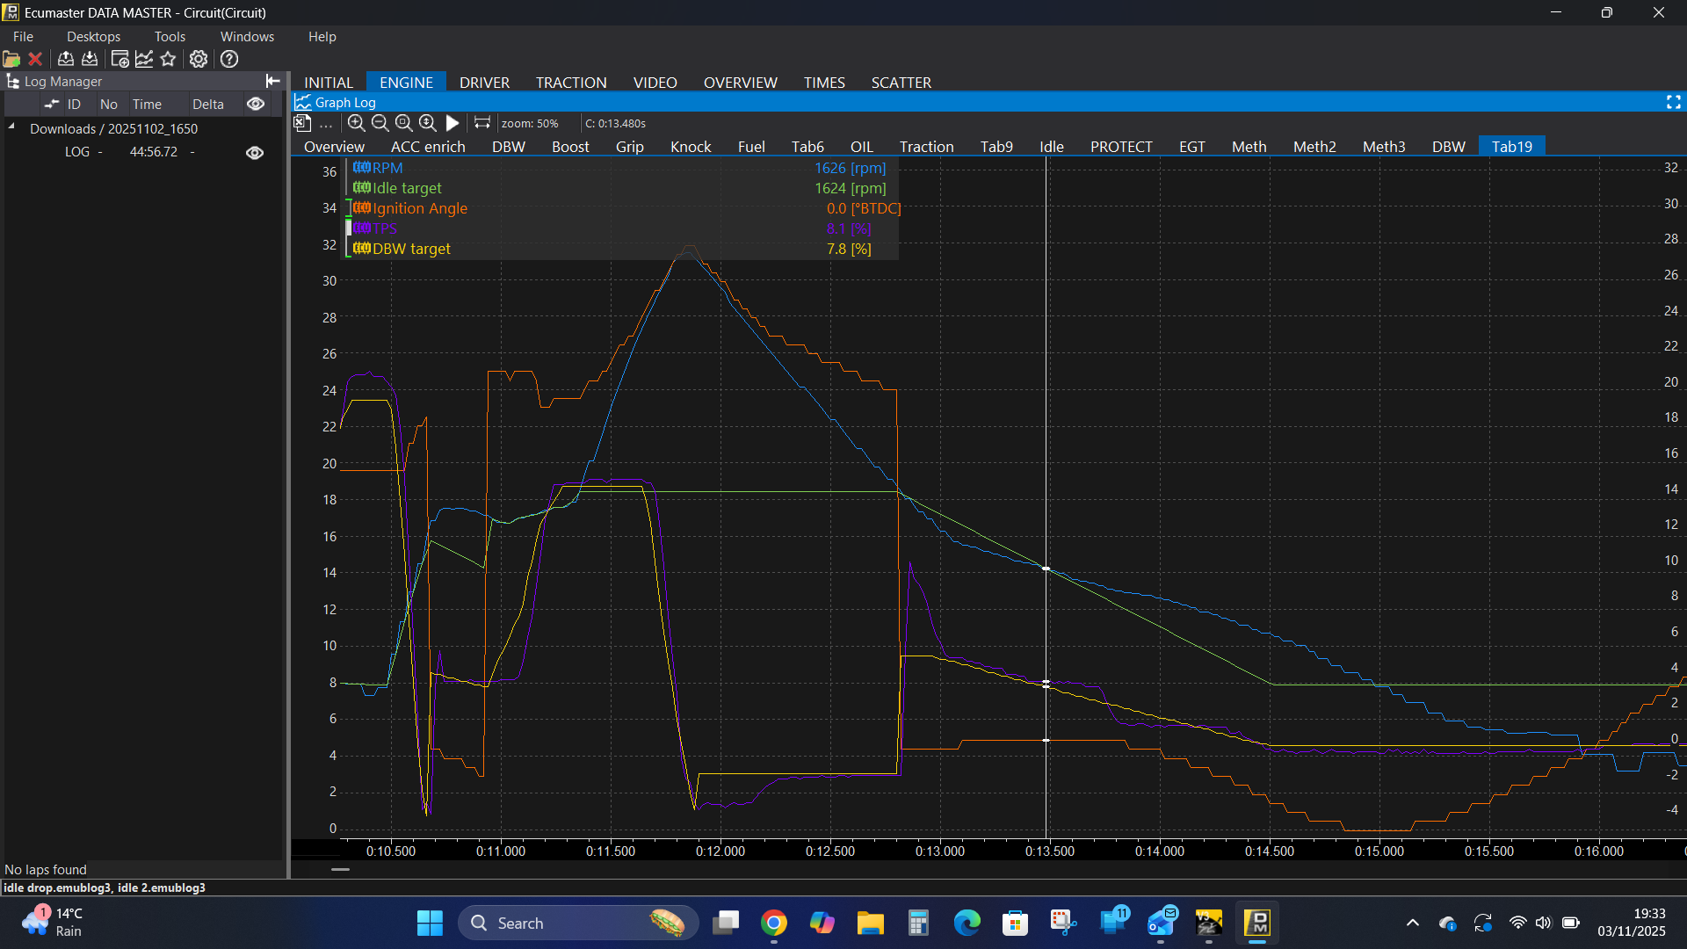The height and width of the screenshot is (949, 1687).
Task: Click the star favorites icon in the toolbar
Action: pos(169,59)
